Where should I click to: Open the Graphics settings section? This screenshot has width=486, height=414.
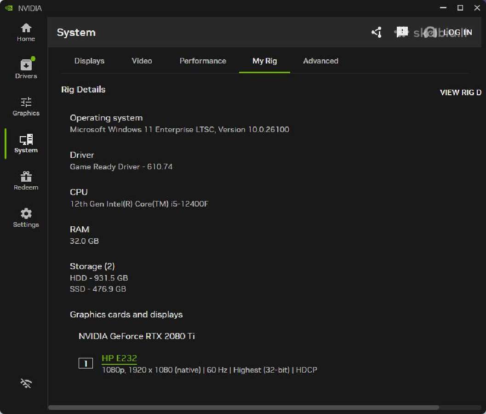[x=26, y=106]
